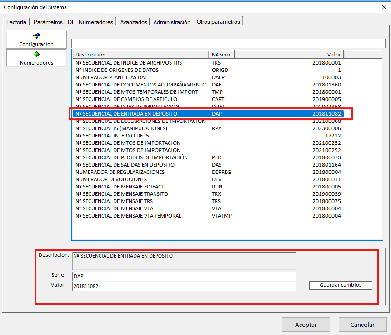Close the Configuración del Sistema window
The image size is (391, 335).
[x=383, y=7]
